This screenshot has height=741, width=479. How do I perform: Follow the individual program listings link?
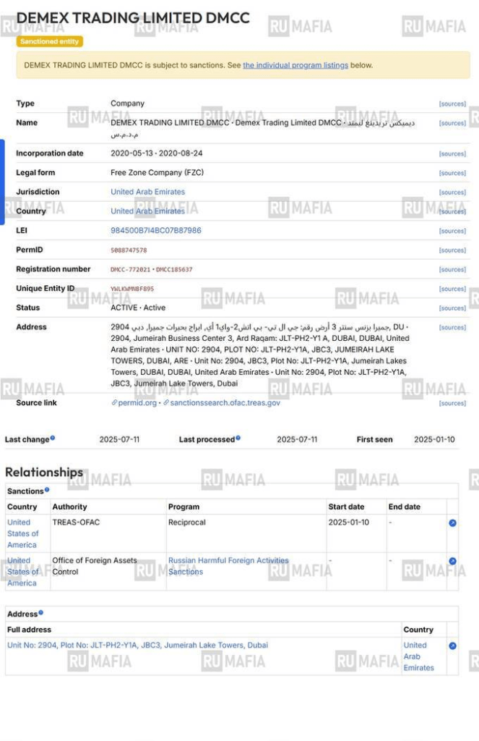(x=295, y=65)
